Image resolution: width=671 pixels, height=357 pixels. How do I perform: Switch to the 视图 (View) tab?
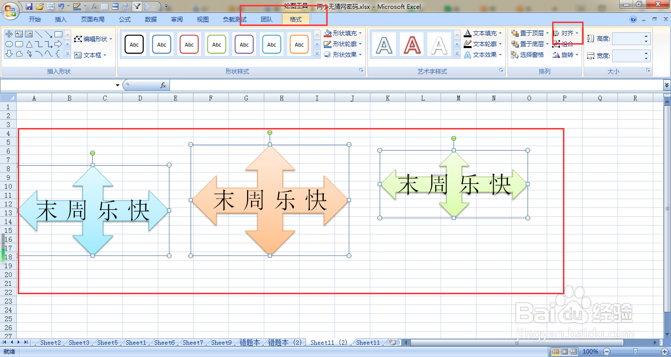pyautogui.click(x=202, y=20)
